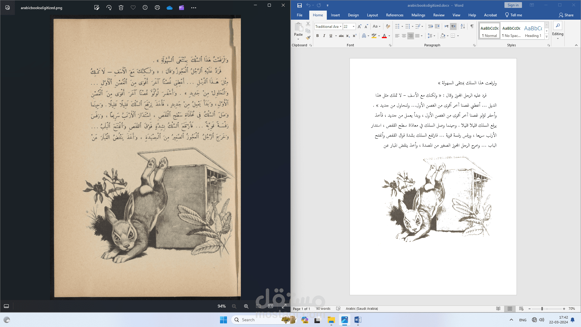The image size is (581, 327).
Task: Toggle superscript formatting
Action: pyautogui.click(x=355, y=36)
